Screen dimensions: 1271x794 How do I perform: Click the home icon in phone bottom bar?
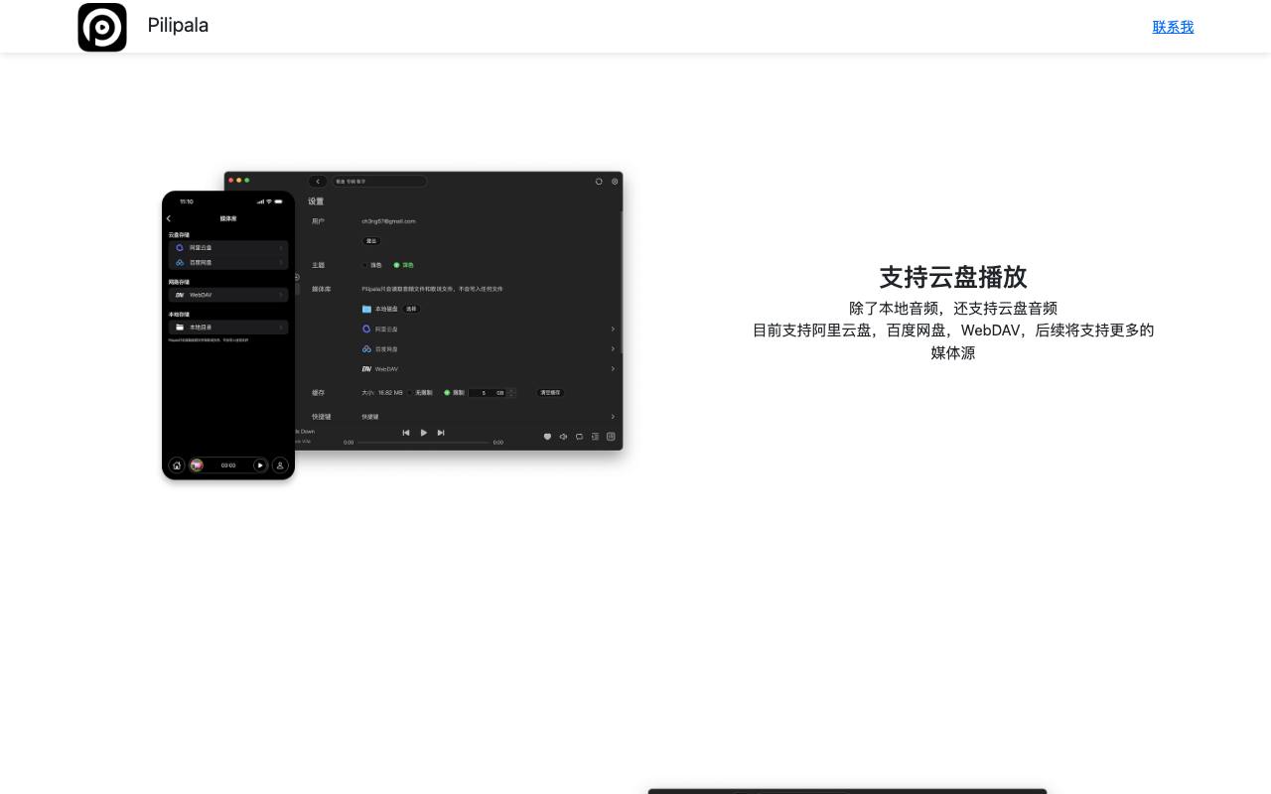(x=177, y=465)
